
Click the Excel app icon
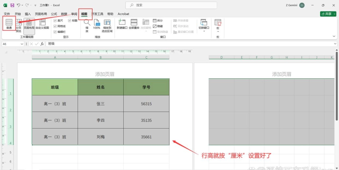(x=5, y=5)
